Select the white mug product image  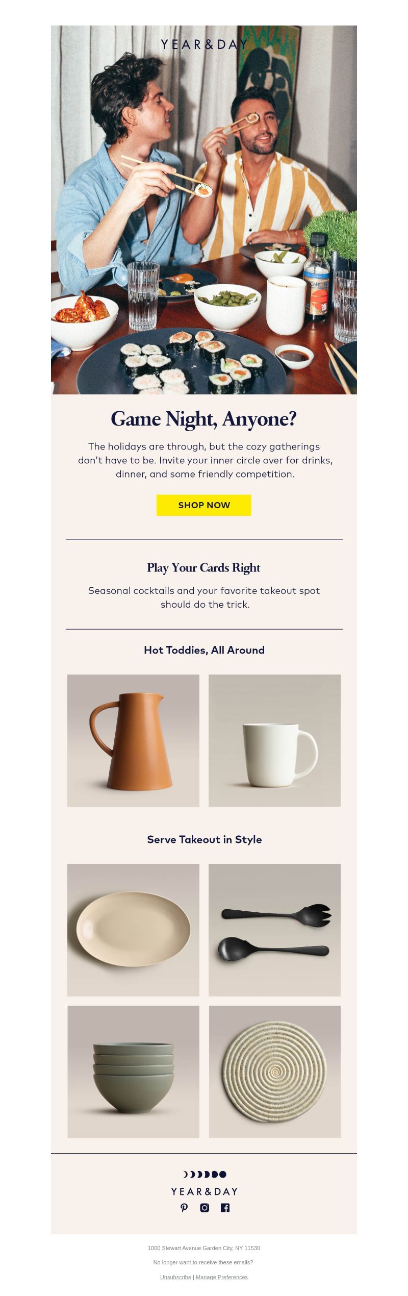pos(274,740)
